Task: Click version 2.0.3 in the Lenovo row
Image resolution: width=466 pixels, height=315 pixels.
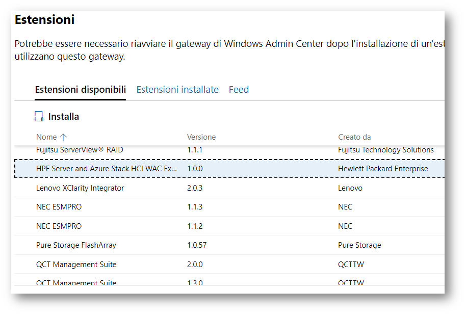Action: click(x=195, y=188)
